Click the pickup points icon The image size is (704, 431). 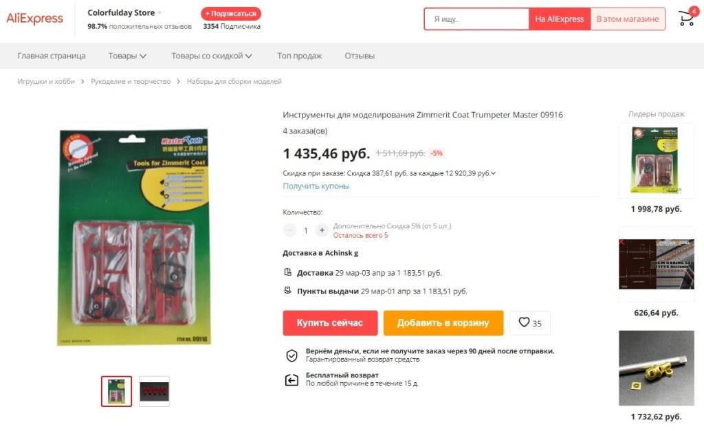click(x=288, y=291)
